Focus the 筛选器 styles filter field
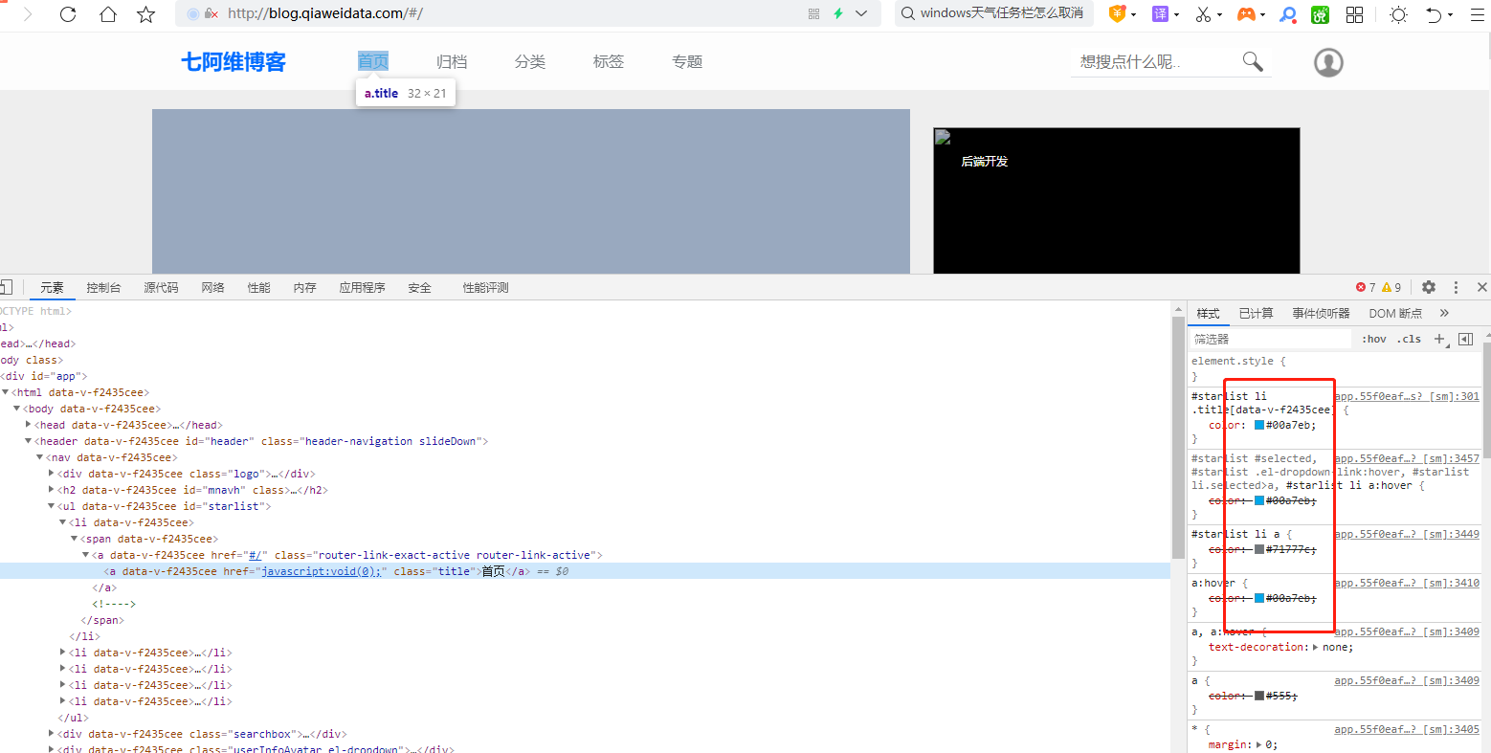The height and width of the screenshot is (753, 1491). coord(1273,339)
